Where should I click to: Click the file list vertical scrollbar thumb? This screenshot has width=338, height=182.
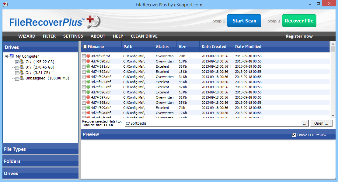click(333, 49)
